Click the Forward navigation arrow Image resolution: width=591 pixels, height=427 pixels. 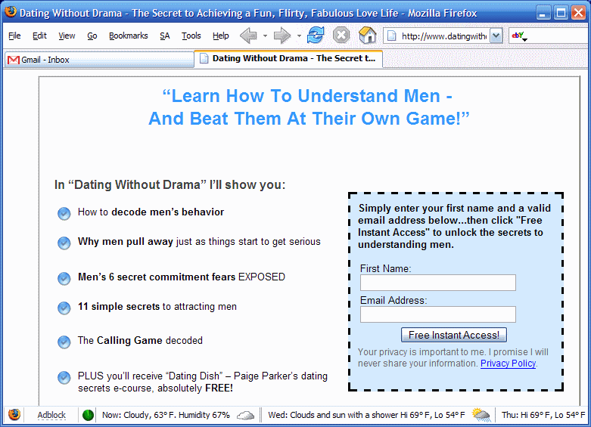click(x=282, y=36)
